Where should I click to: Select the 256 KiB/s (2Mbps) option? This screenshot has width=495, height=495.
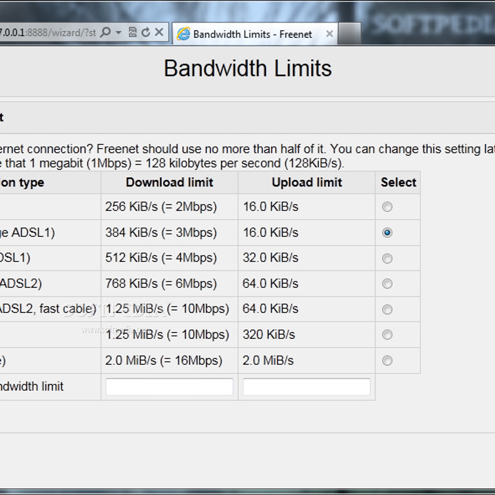387,207
